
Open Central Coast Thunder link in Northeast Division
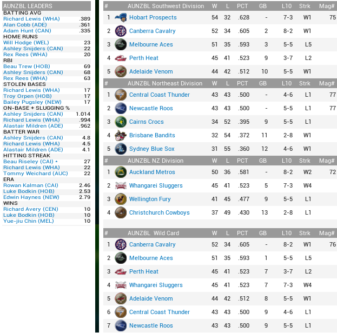tap(159, 95)
